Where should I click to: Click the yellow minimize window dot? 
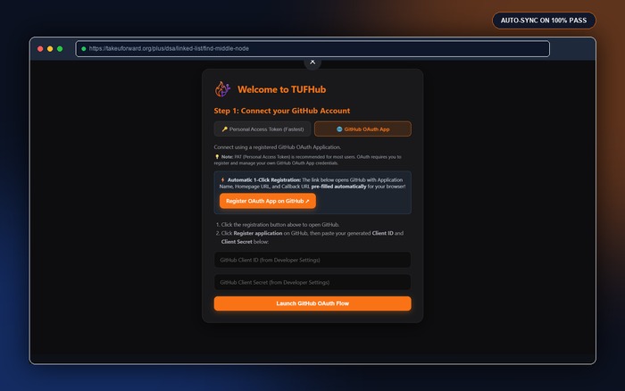(50, 48)
